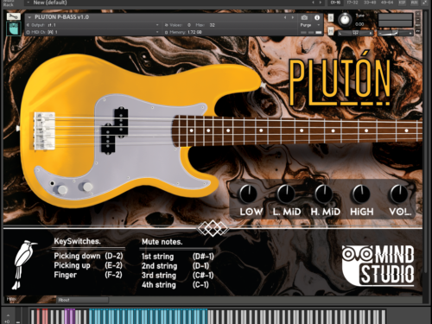Toggle the KSP multi script button
Screen dimensions: 432x324
[x=402, y=3]
